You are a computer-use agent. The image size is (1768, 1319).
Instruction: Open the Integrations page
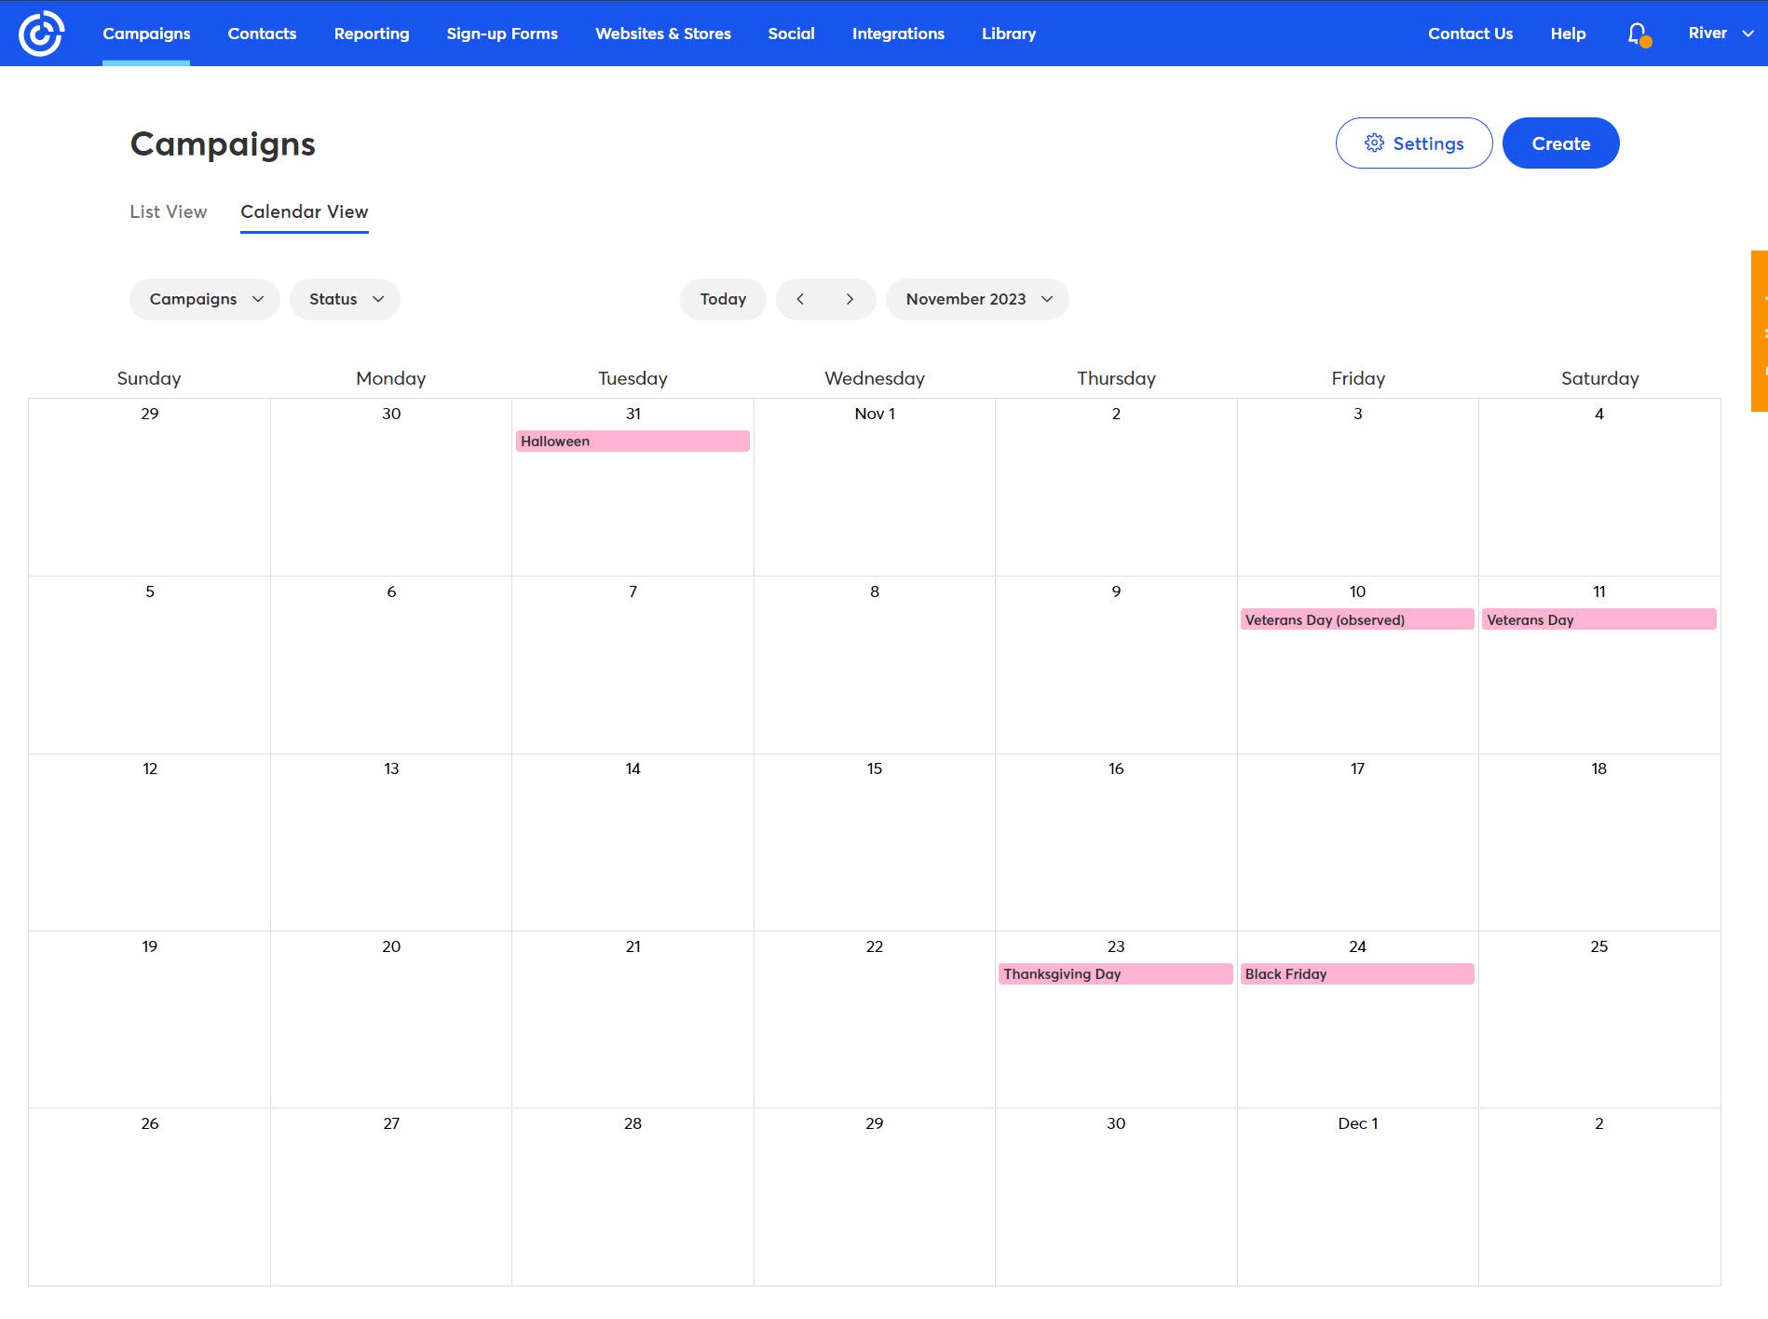tap(897, 33)
